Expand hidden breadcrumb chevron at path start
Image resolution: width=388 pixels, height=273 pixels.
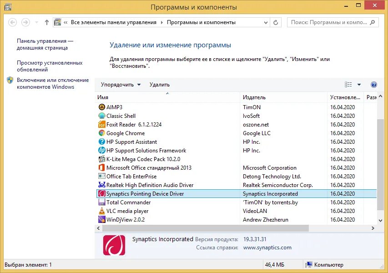[66, 23]
